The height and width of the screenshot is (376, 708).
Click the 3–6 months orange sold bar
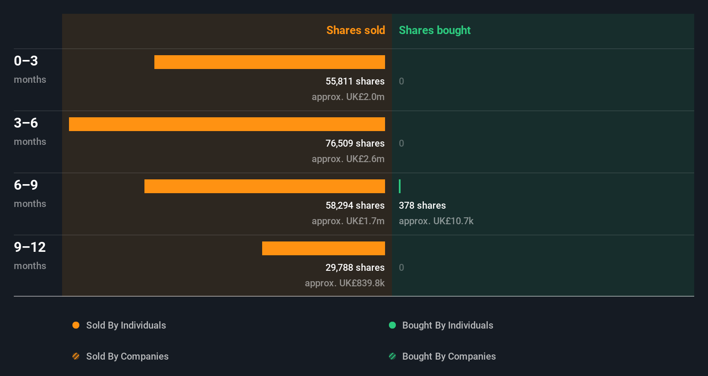click(x=227, y=124)
